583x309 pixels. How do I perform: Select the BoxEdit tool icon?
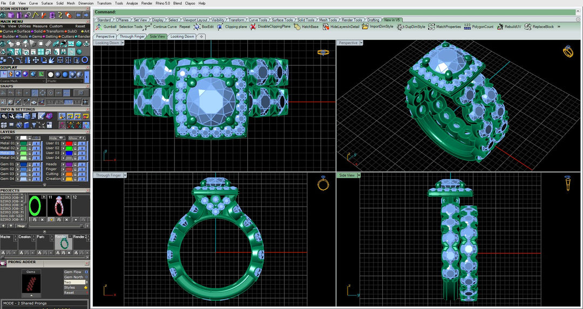[x=196, y=26]
